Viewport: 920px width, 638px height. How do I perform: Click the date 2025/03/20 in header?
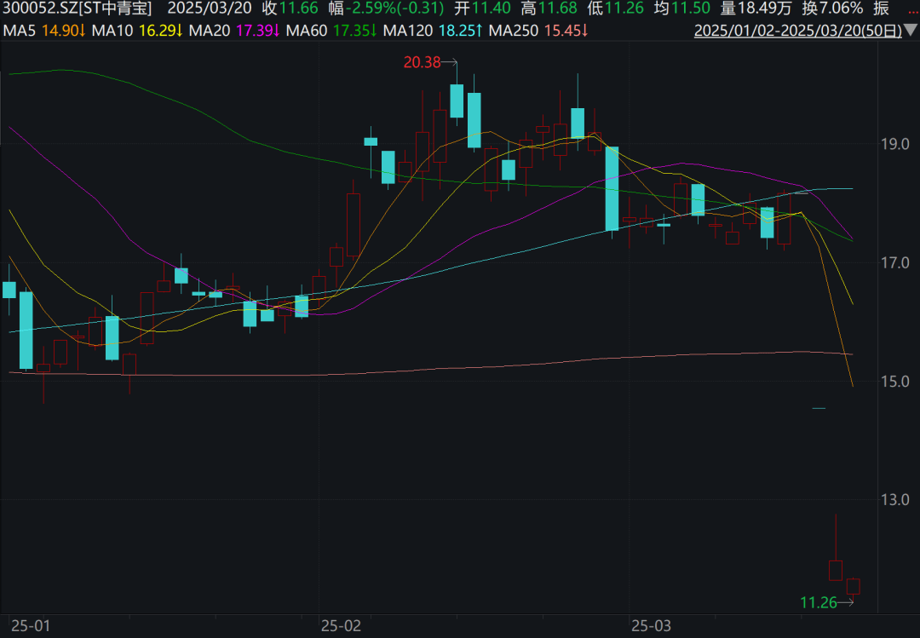pos(210,9)
